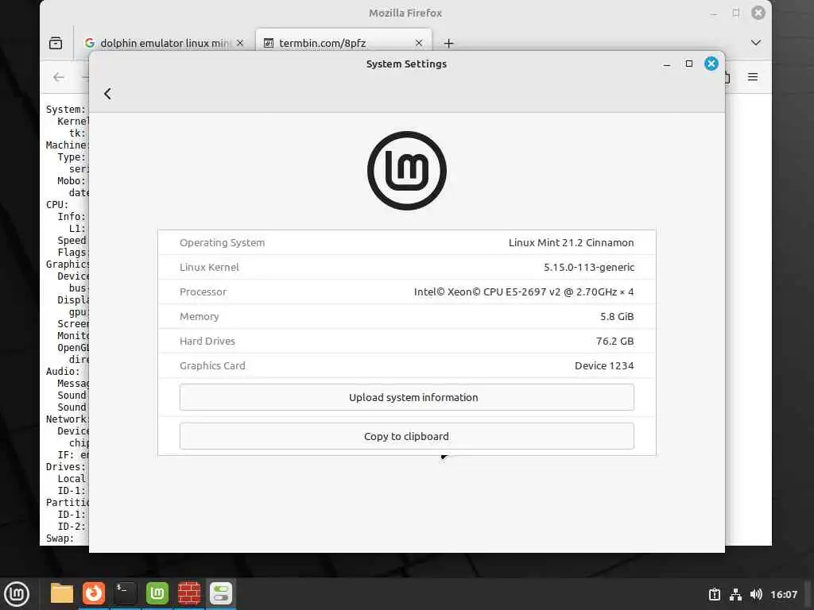Switch to Firefox in the taskbar
This screenshot has width=814, height=610.
pyautogui.click(x=94, y=594)
